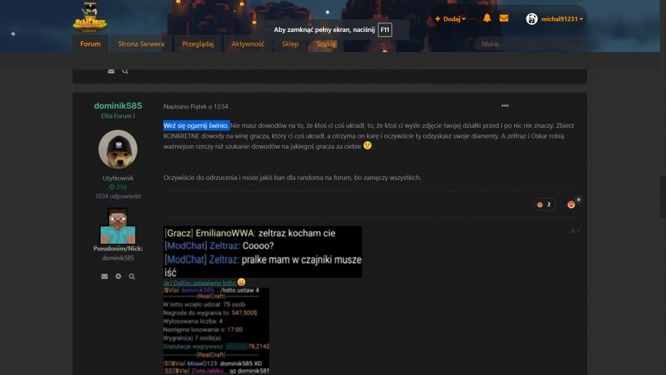666x375 pixels.
Task: Click the winking emoji ending the post
Action: tap(368, 146)
